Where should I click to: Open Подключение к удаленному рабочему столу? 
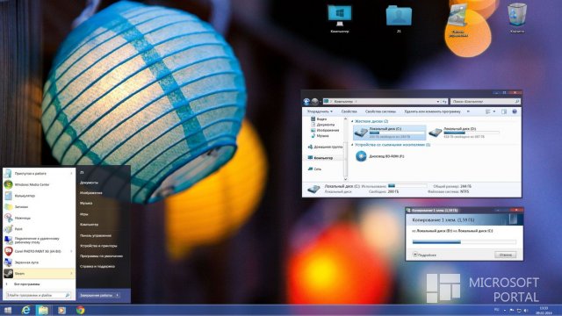tap(37, 240)
